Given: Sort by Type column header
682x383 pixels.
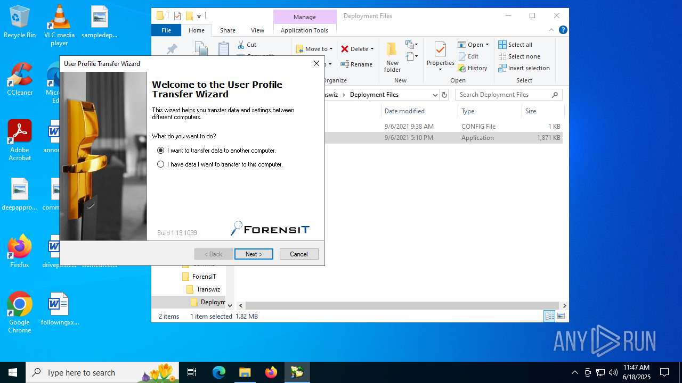Looking at the screenshot, I should coord(490,111).
